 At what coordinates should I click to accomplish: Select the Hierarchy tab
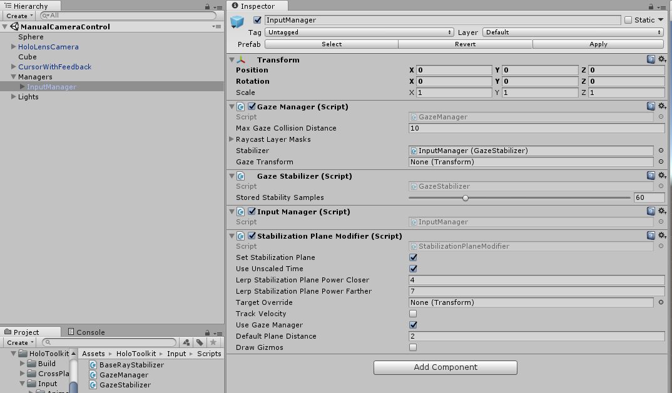tap(30, 6)
